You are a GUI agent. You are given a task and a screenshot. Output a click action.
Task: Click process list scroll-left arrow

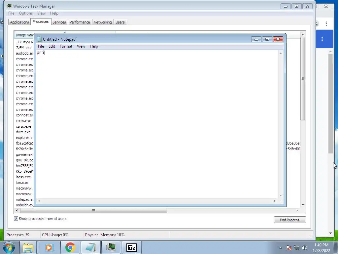coord(17,210)
